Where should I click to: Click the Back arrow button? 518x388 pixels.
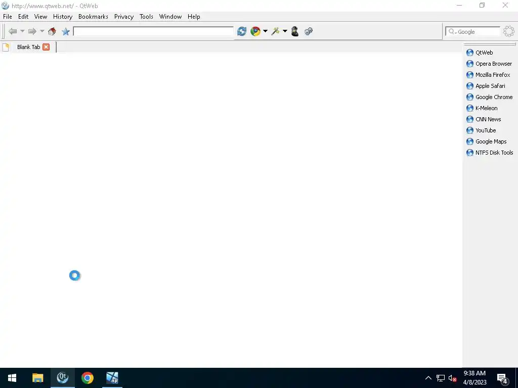(13, 31)
